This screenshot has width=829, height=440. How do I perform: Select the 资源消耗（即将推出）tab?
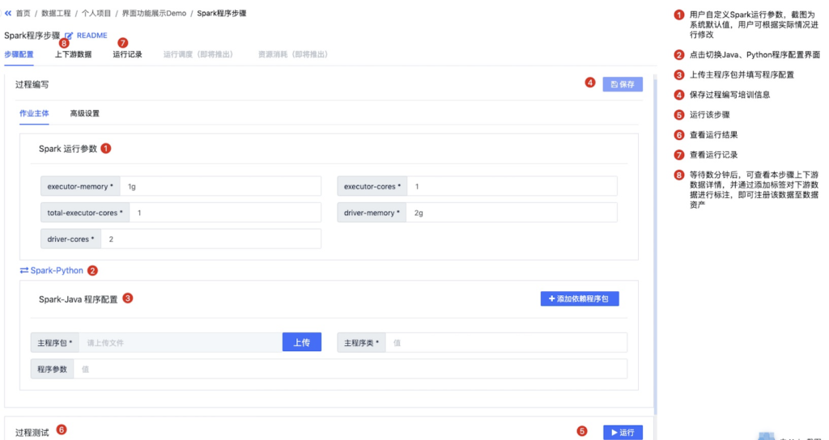pos(293,54)
